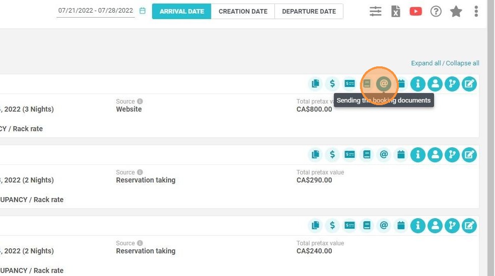495x276 pixels.
Task: Click the branch icon for CA$240.00 booking
Action: pos(452,226)
